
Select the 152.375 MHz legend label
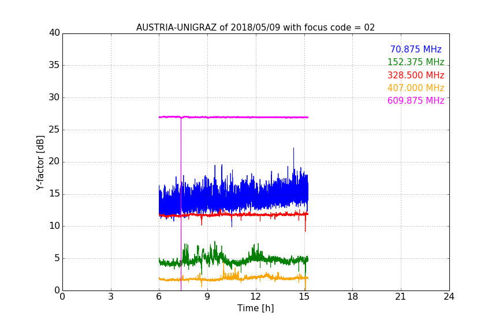(416, 62)
